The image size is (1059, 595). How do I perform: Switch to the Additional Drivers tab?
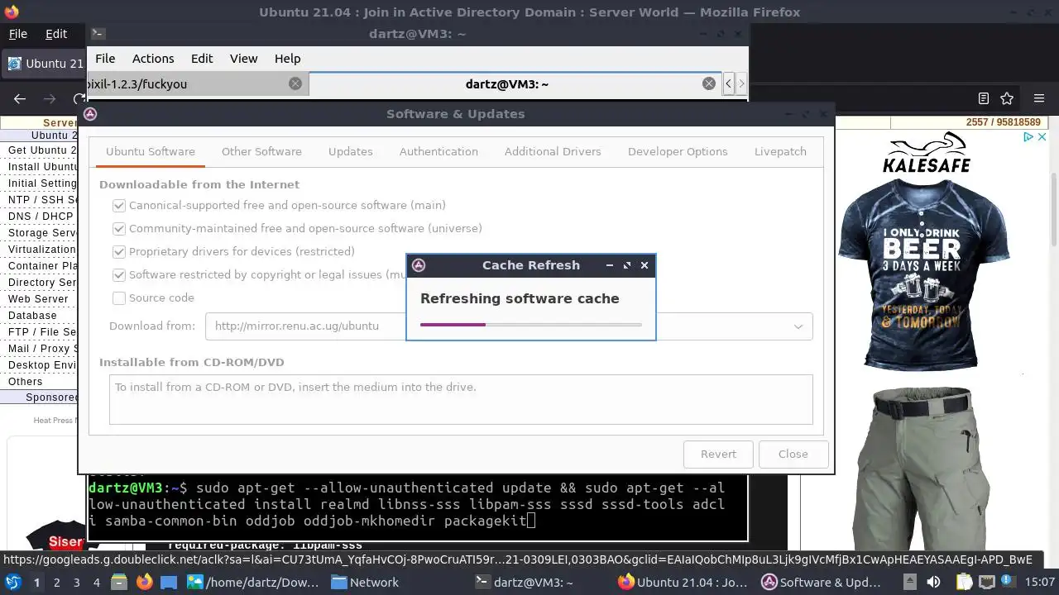[553, 151]
